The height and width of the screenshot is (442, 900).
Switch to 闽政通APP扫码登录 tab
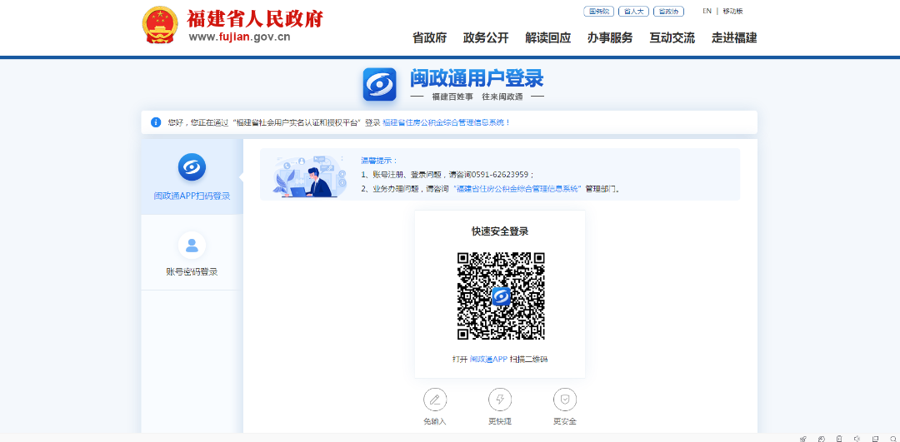tap(192, 176)
